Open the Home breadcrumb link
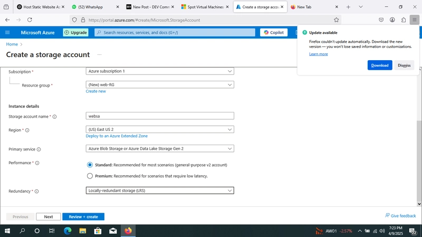422x237 pixels. [x=12, y=44]
